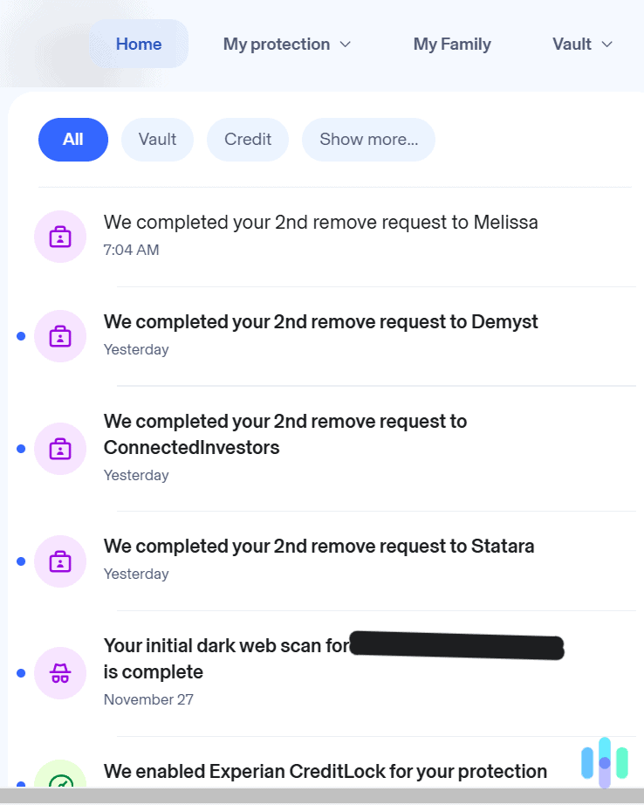Click the purple badge icon next to Demyst notification

tap(60, 336)
